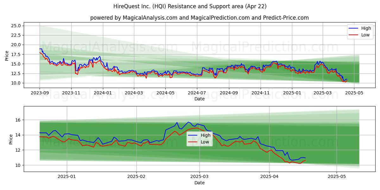Click the '2024-05' x-axis label in upper chart
Image resolution: width=380 pixels, height=190 pixels.
pyautogui.click(x=165, y=93)
